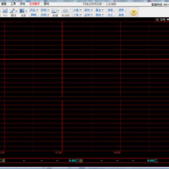Click the BBD toolbar button
The width and height of the screenshot is (169, 169).
pyautogui.click(x=34, y=15)
